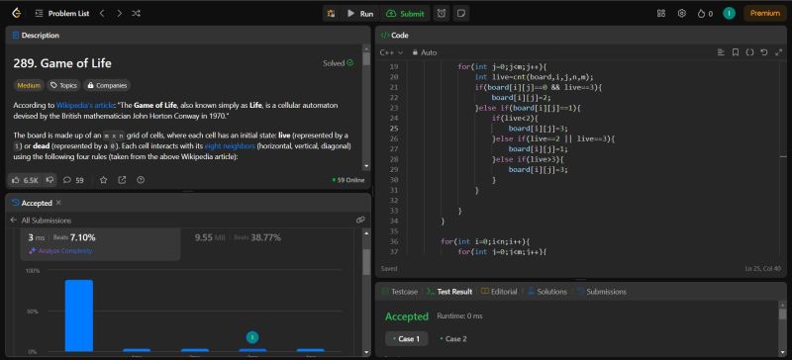Select the Description tab
The width and height of the screenshot is (792, 360).
(36, 36)
